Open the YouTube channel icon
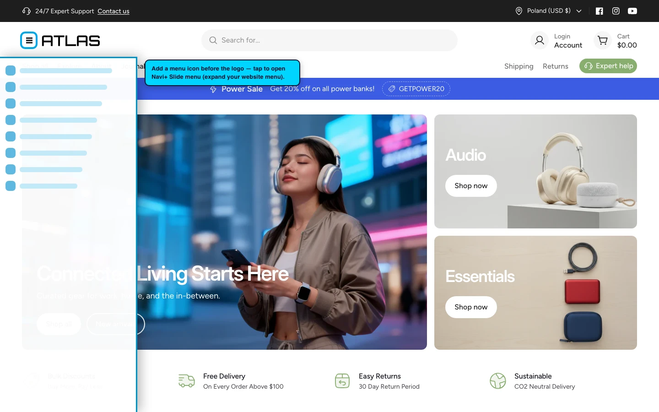 [632, 11]
